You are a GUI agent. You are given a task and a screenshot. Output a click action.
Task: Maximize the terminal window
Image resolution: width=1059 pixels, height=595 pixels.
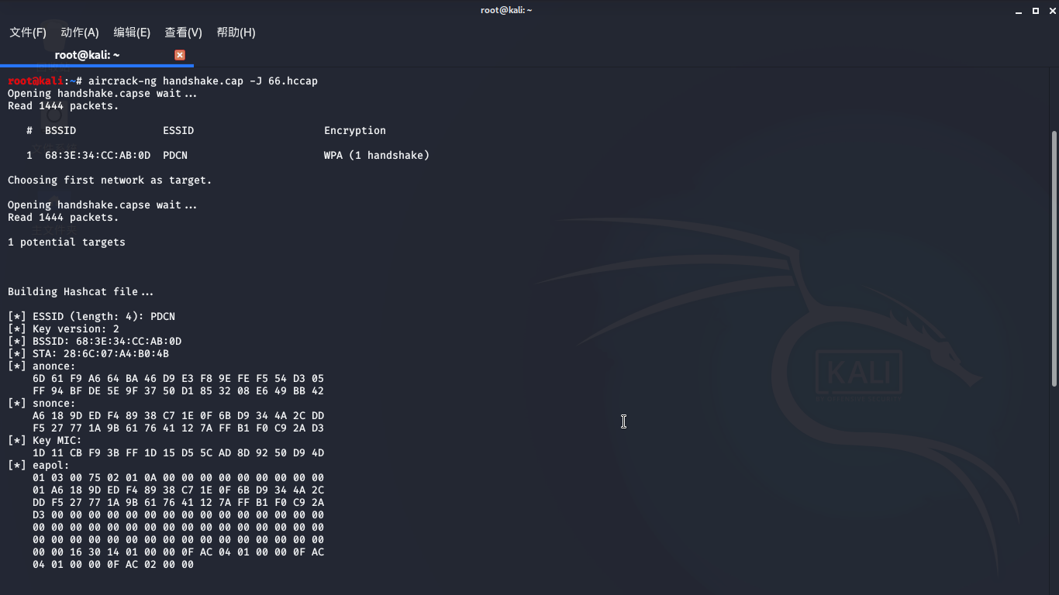tap(1035, 10)
